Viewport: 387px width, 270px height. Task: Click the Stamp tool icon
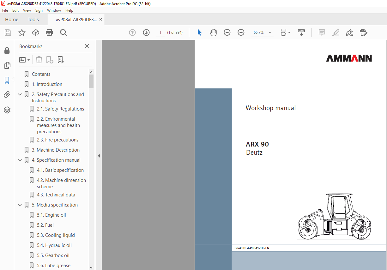(x=363, y=33)
